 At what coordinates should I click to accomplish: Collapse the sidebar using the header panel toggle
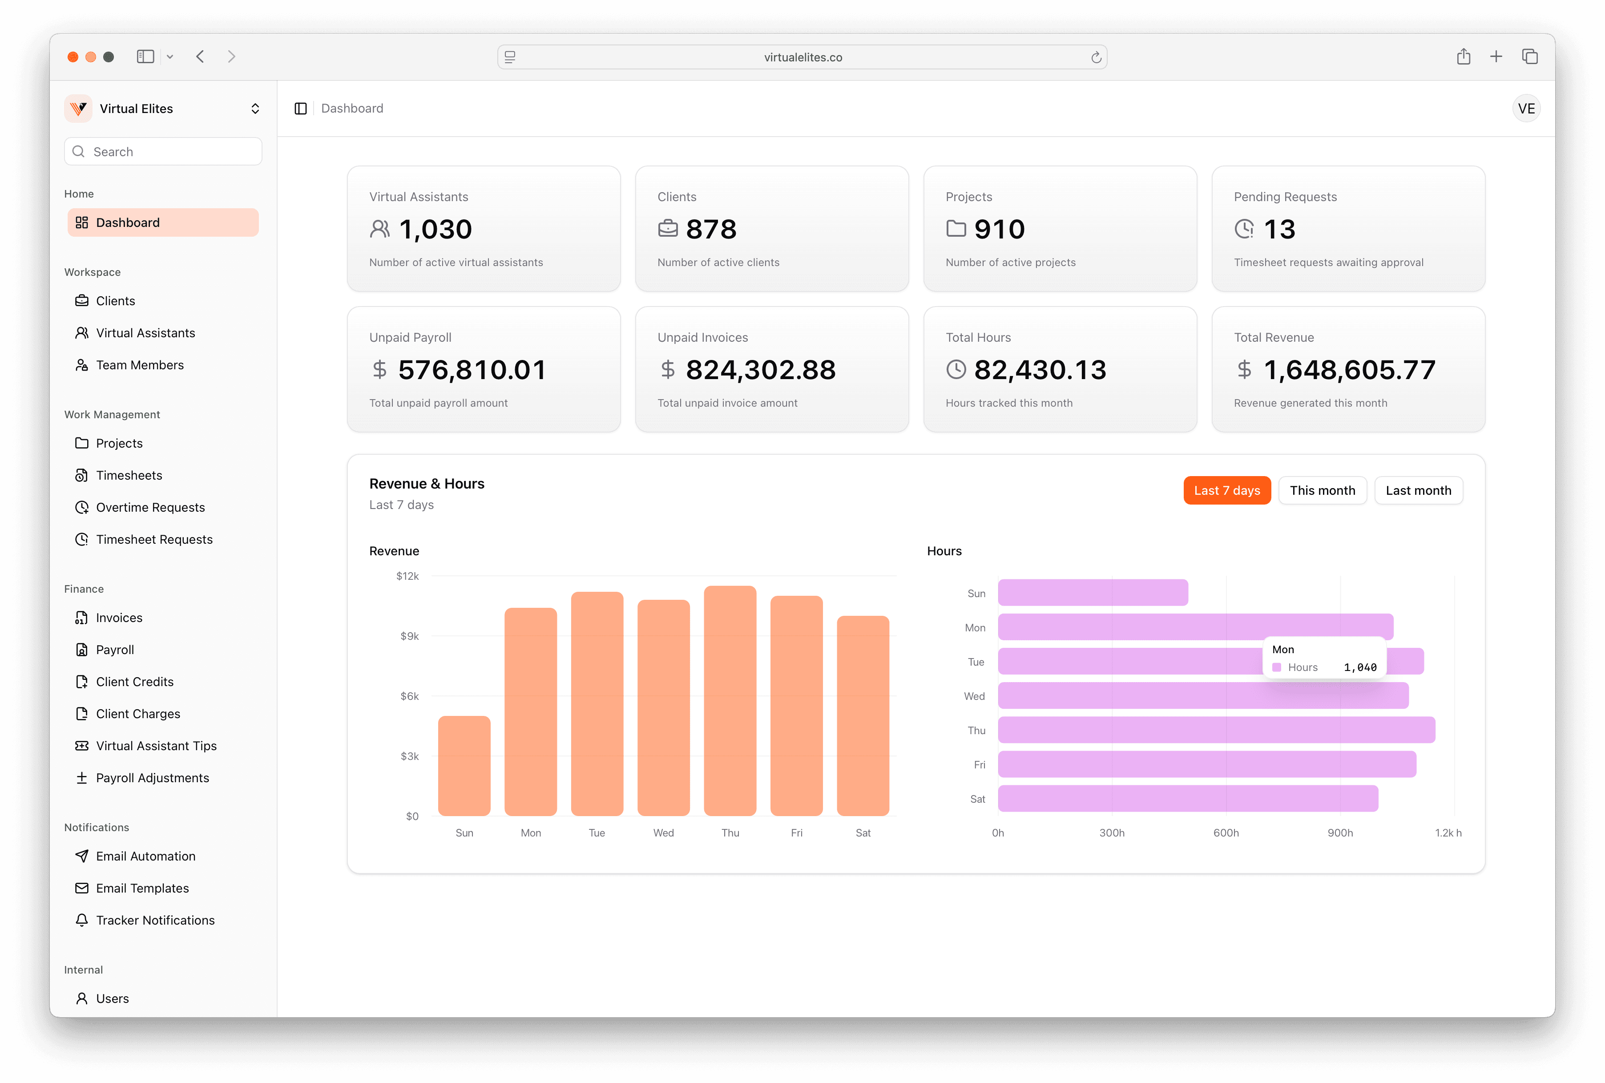tap(301, 109)
